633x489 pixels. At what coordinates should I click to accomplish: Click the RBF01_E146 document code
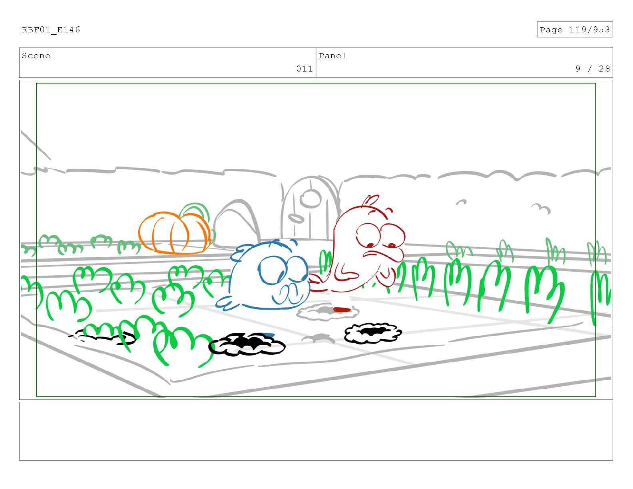51,30
